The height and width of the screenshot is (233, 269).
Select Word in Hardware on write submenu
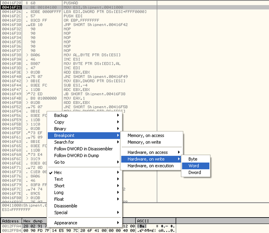194,166
